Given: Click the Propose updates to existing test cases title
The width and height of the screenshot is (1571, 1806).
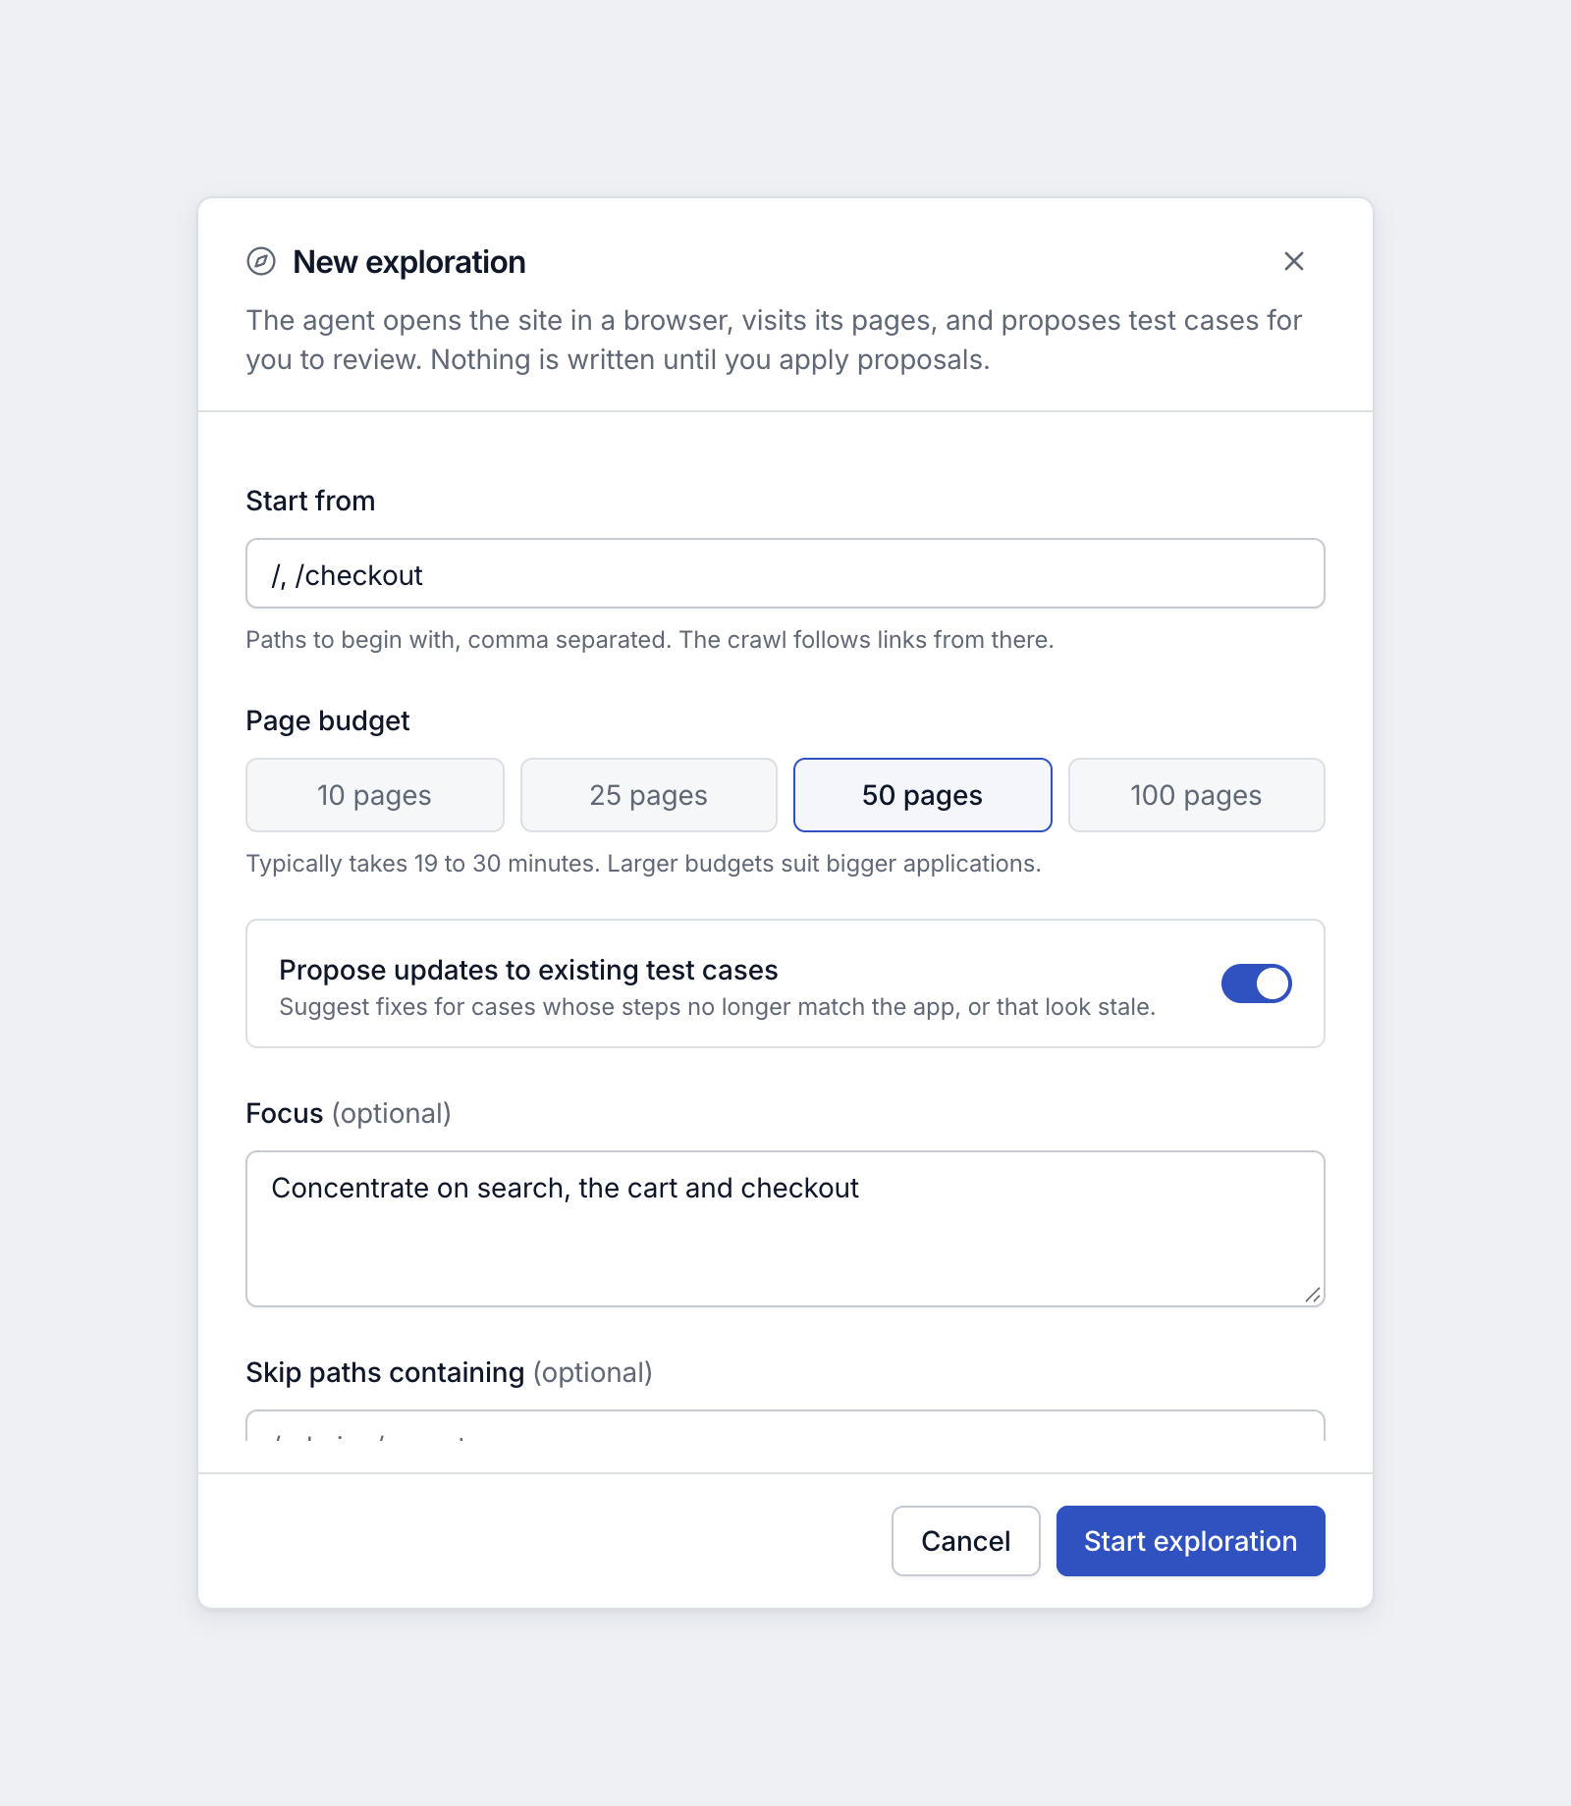Looking at the screenshot, I should tap(528, 970).
